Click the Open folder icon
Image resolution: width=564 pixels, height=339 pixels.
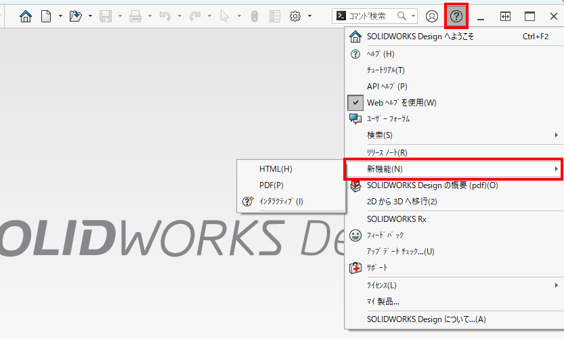pos(76,16)
